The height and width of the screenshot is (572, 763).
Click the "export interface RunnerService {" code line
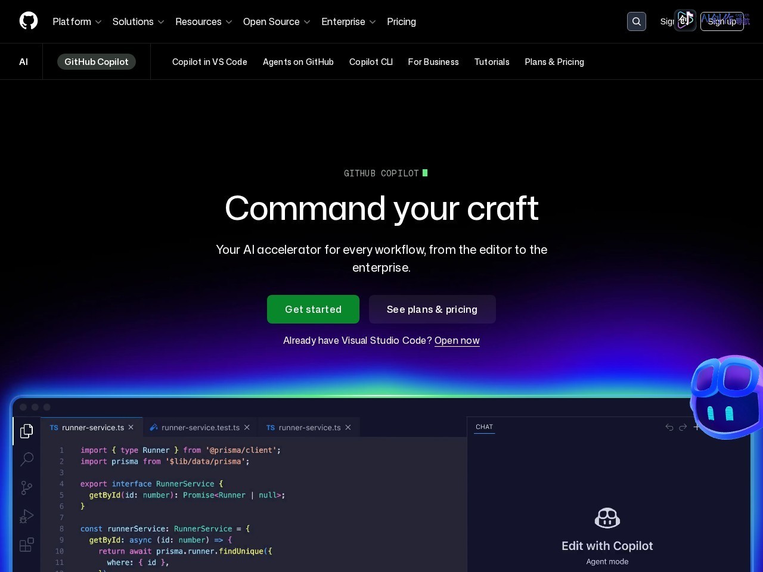coord(152,484)
